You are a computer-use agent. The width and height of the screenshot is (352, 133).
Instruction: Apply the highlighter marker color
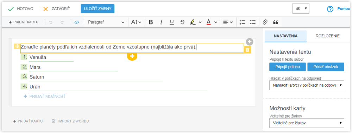pyautogui.click(x=193, y=22)
